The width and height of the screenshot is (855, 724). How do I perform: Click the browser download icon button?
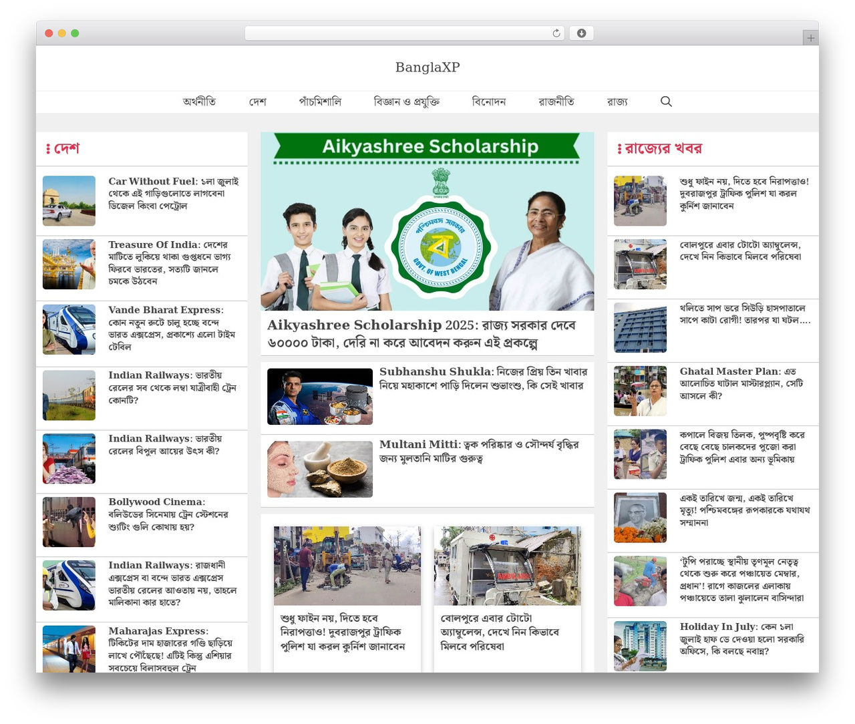pyautogui.click(x=582, y=33)
